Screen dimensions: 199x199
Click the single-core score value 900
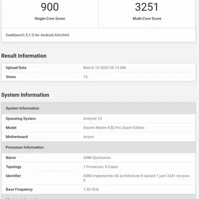(50, 7)
